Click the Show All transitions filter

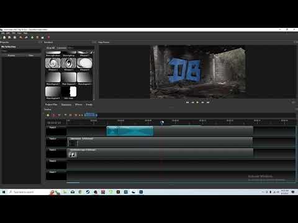pyautogui.click(x=50, y=48)
